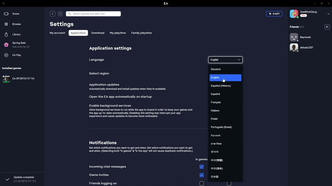The height and width of the screenshot is (186, 332).
Task: Click the Update complete checkmark icon
Action: 8,179
